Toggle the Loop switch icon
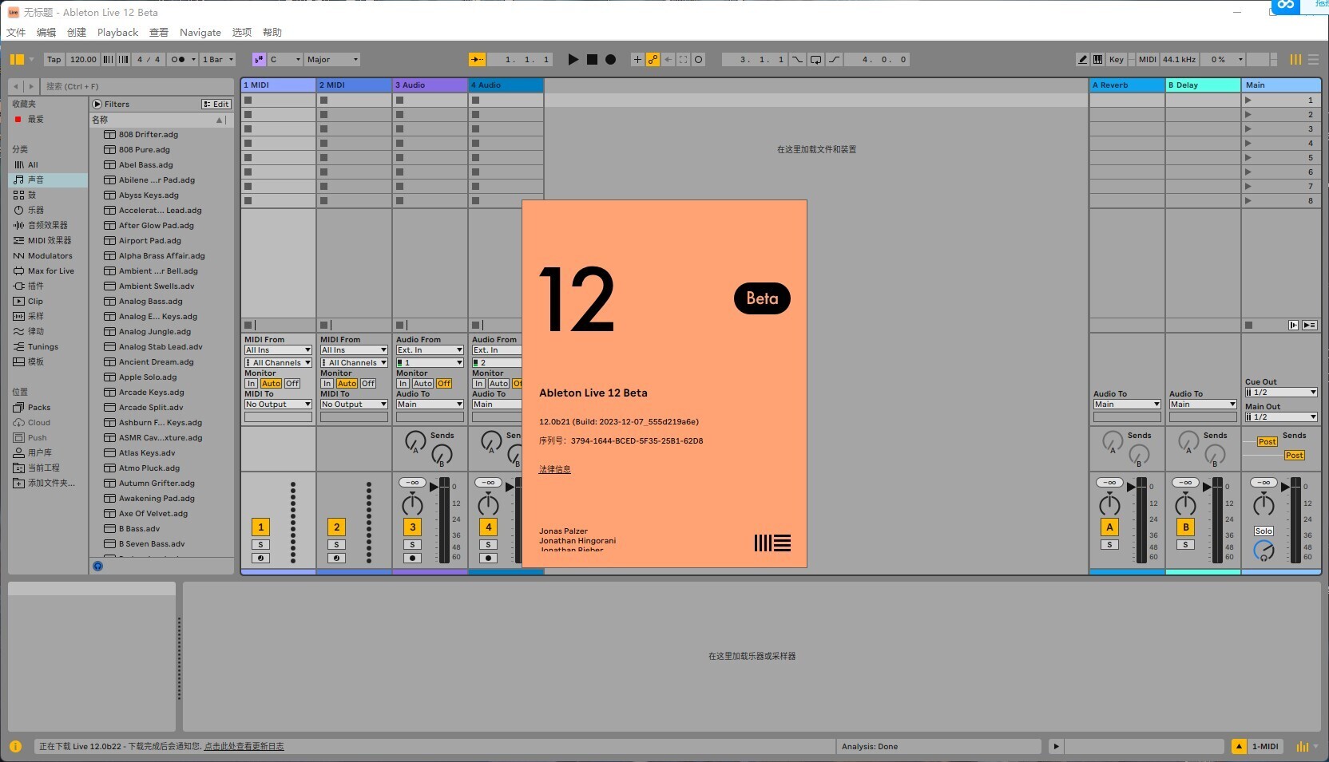 [x=815, y=59]
